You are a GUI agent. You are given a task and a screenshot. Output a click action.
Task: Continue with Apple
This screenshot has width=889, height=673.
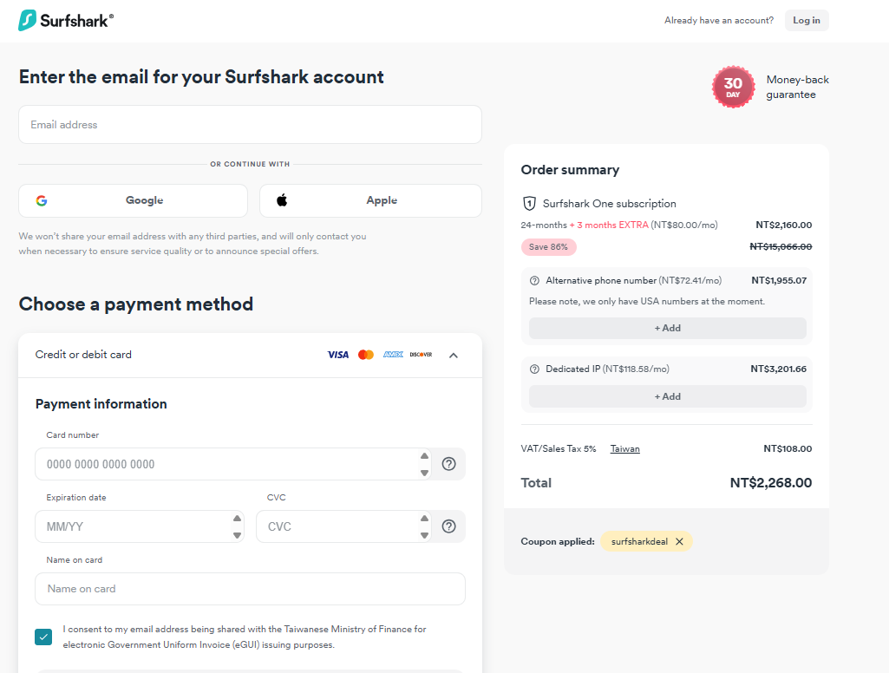pyautogui.click(x=371, y=200)
